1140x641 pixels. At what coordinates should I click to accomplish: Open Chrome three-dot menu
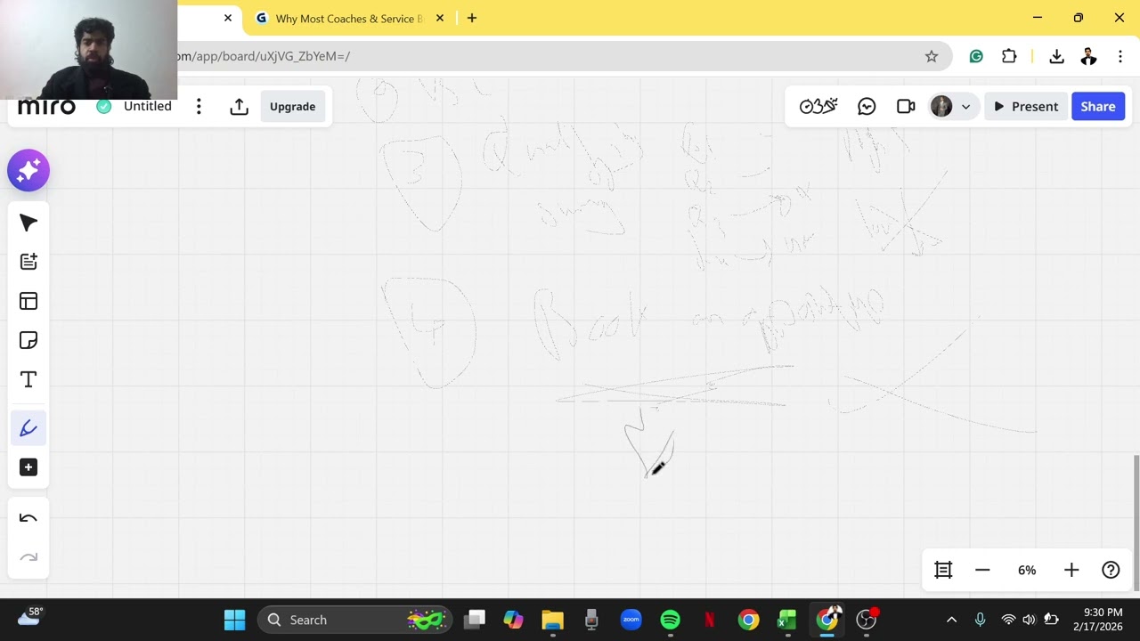click(x=1120, y=56)
